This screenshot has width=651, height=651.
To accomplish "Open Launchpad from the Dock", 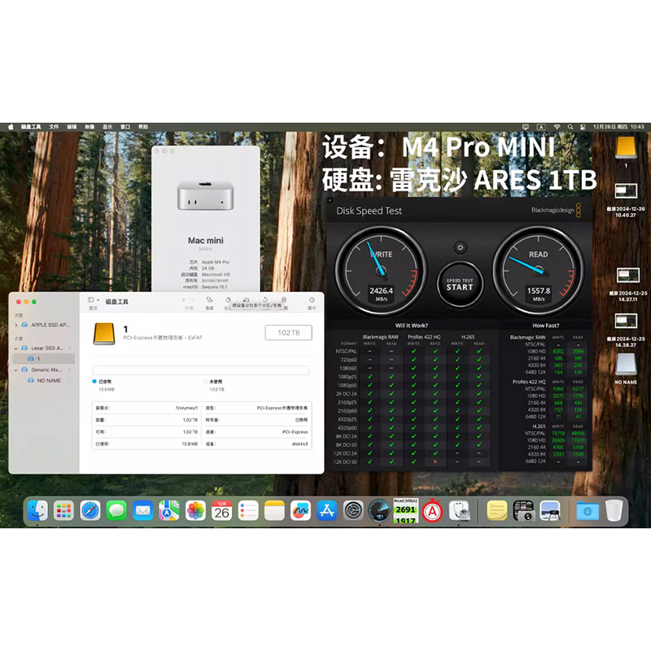I will tap(63, 510).
